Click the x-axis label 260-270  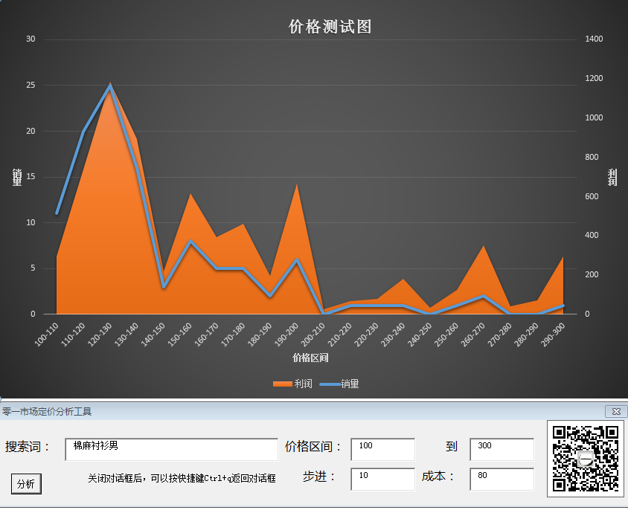coord(473,335)
